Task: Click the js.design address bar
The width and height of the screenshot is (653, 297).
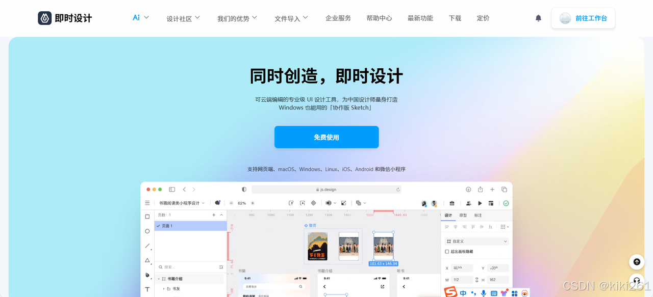Action: tap(326, 190)
